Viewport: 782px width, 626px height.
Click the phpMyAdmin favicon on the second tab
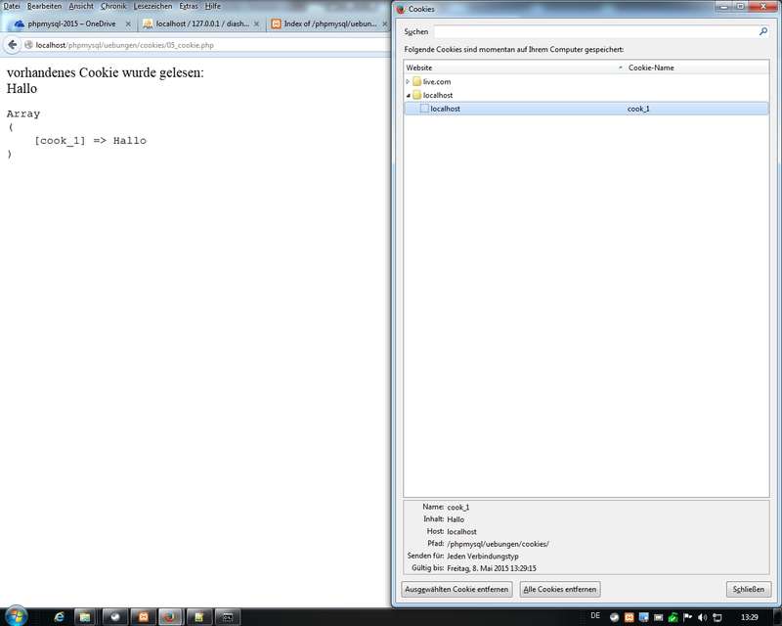[x=148, y=23]
